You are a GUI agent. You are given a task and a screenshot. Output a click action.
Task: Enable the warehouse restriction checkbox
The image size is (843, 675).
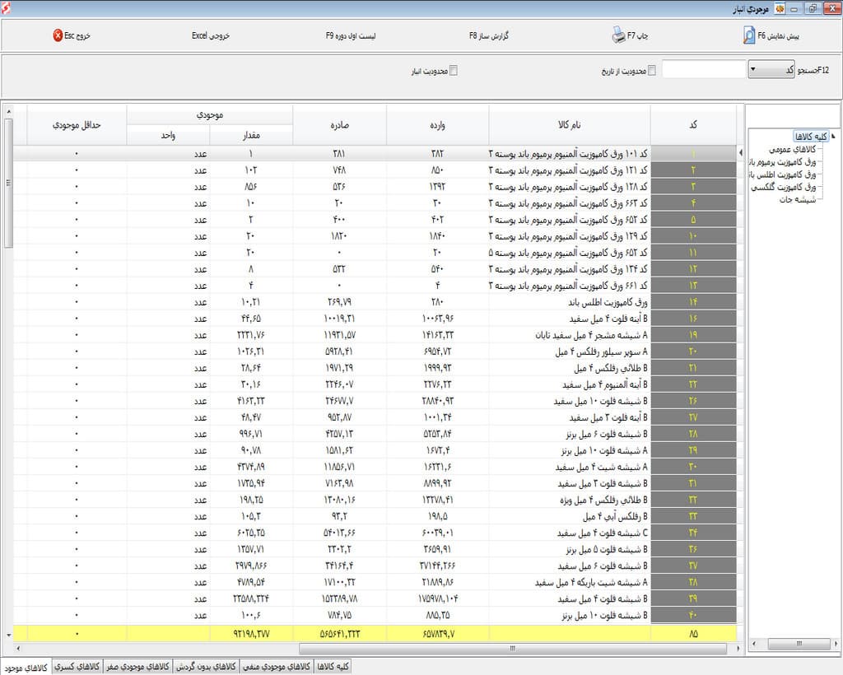454,71
